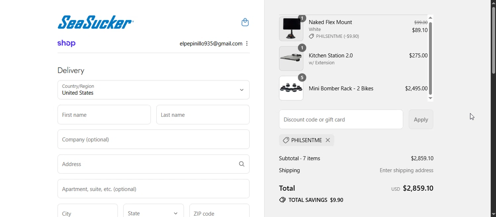
Task: Open account options three-dot menu beside email
Action: [247, 44]
